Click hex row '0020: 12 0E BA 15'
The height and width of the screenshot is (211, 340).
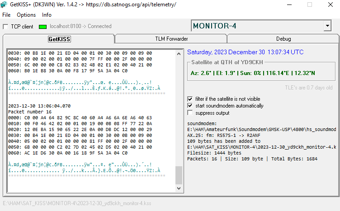pos(80,129)
